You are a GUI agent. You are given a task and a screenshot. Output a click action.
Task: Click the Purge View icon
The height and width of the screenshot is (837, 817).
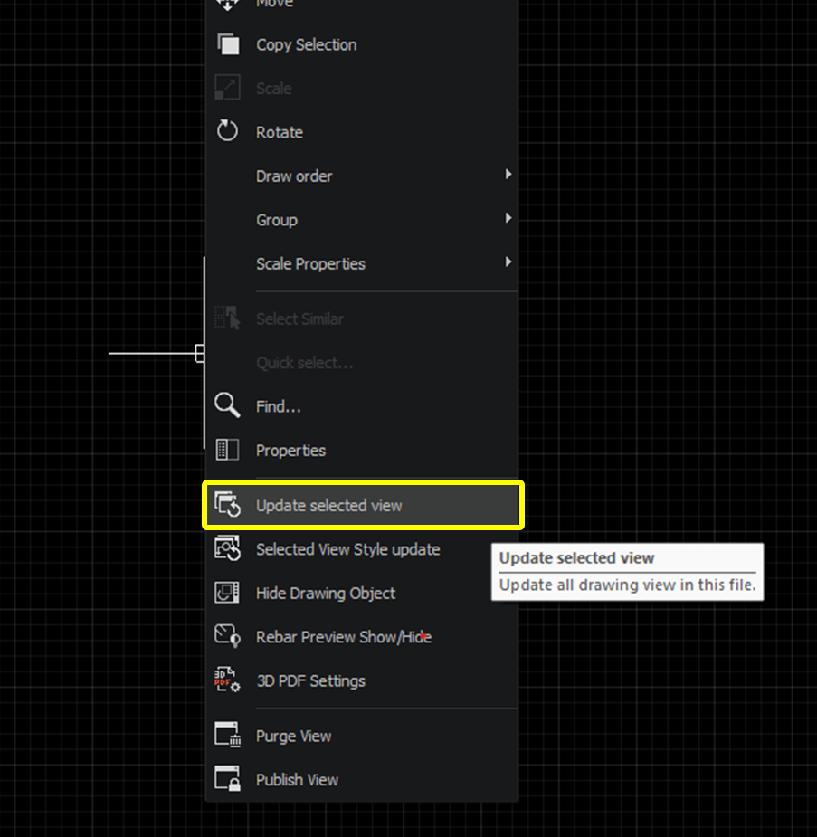(x=227, y=736)
